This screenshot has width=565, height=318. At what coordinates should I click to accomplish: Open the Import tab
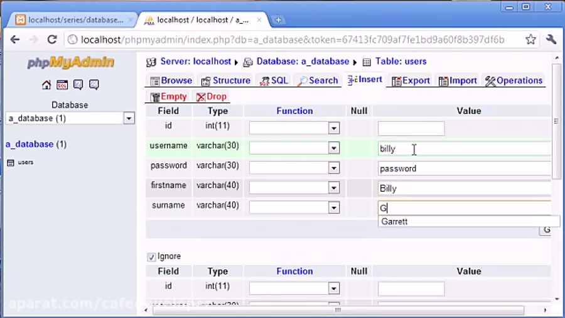tap(458, 80)
